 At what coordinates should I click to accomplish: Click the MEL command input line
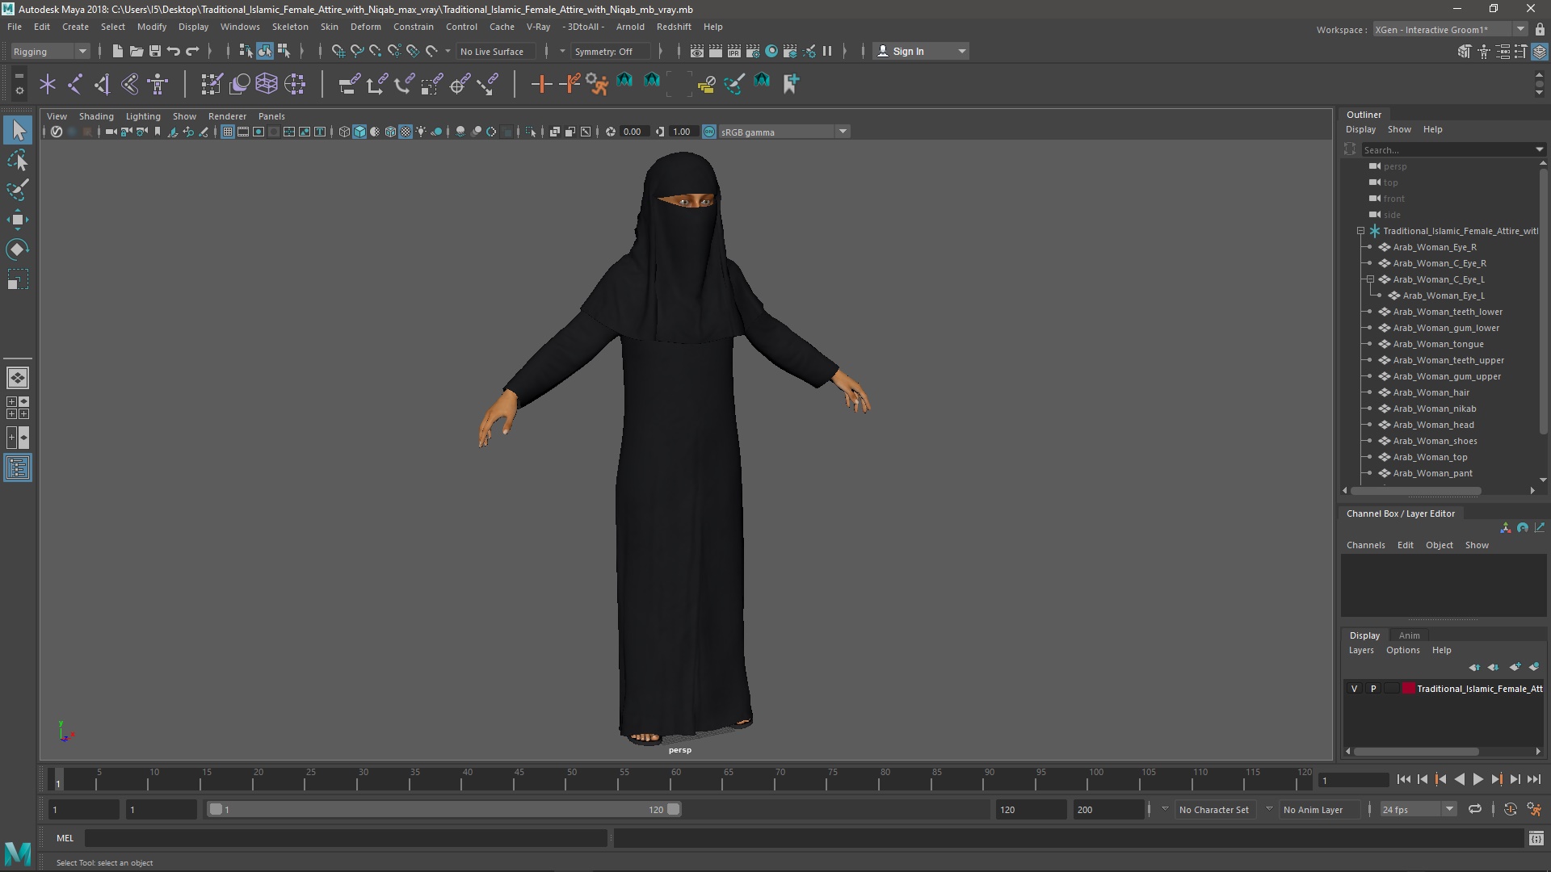coord(346,838)
